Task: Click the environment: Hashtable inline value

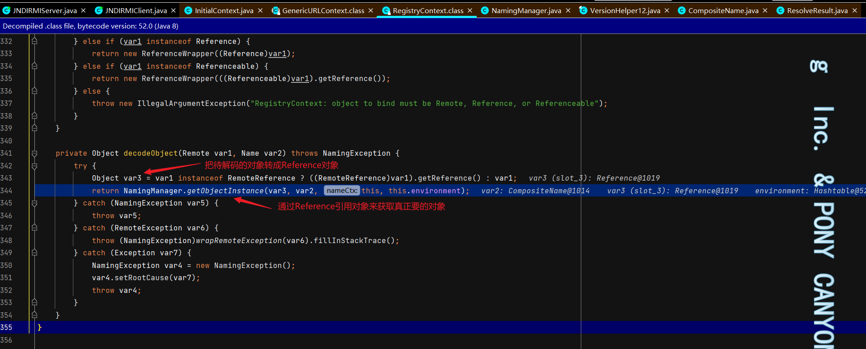Action: click(810, 191)
